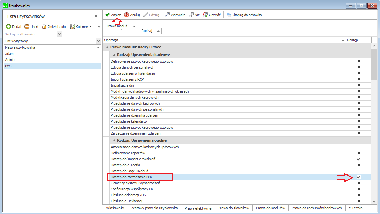Open the Kolumny dropdown menu
380x214 pixels.
(x=81, y=27)
